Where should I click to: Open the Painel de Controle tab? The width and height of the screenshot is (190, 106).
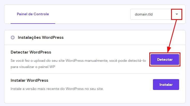click(x=33, y=14)
